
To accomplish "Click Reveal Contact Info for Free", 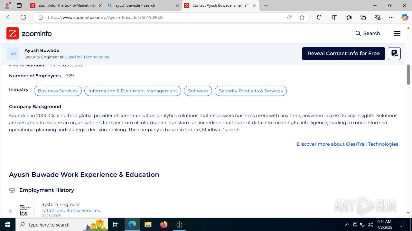I will (x=343, y=54).
